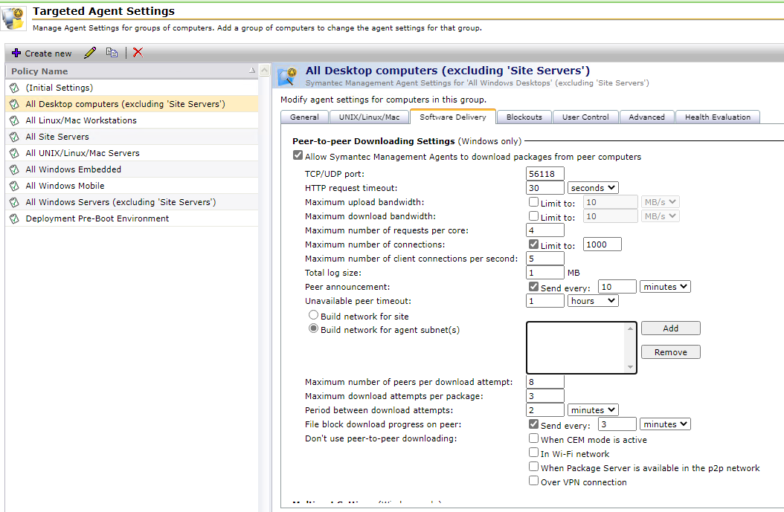
Task: Click the red X delete icon
Action: coord(138,53)
